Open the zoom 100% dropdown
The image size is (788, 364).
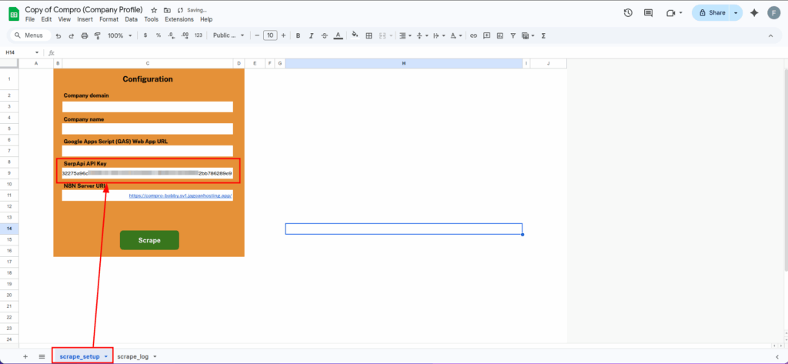click(x=119, y=35)
